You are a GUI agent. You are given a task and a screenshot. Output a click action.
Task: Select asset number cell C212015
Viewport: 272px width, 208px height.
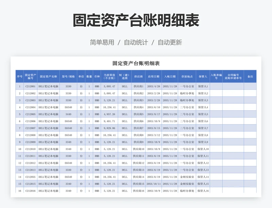(31, 184)
